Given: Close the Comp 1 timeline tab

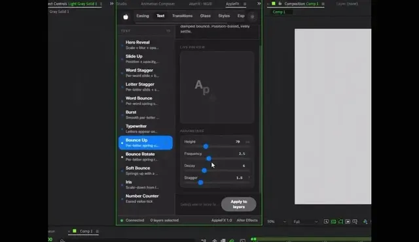Looking at the screenshot, I should coord(69,232).
